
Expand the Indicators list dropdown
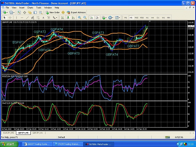106,18
